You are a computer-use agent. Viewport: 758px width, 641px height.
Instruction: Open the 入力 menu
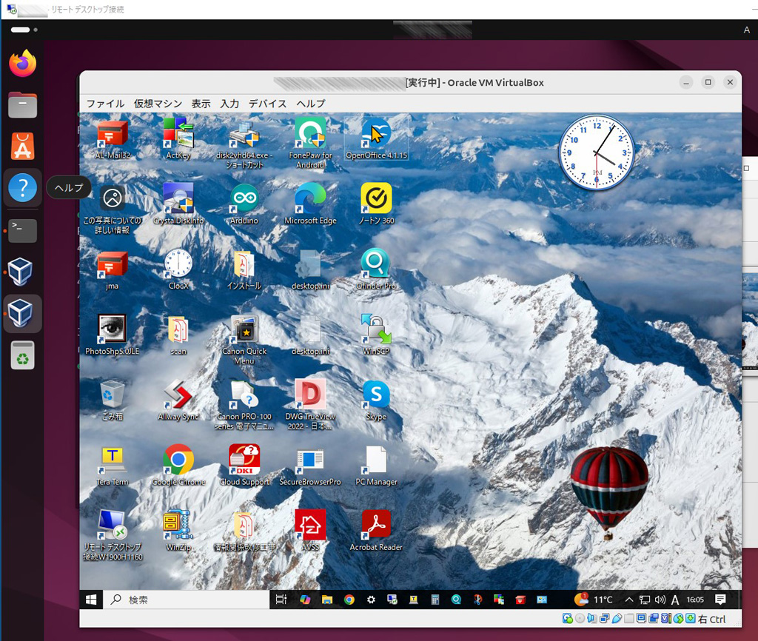[x=229, y=104]
